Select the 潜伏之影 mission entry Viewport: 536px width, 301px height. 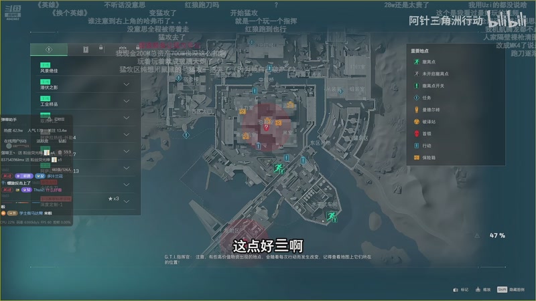click(x=86, y=84)
